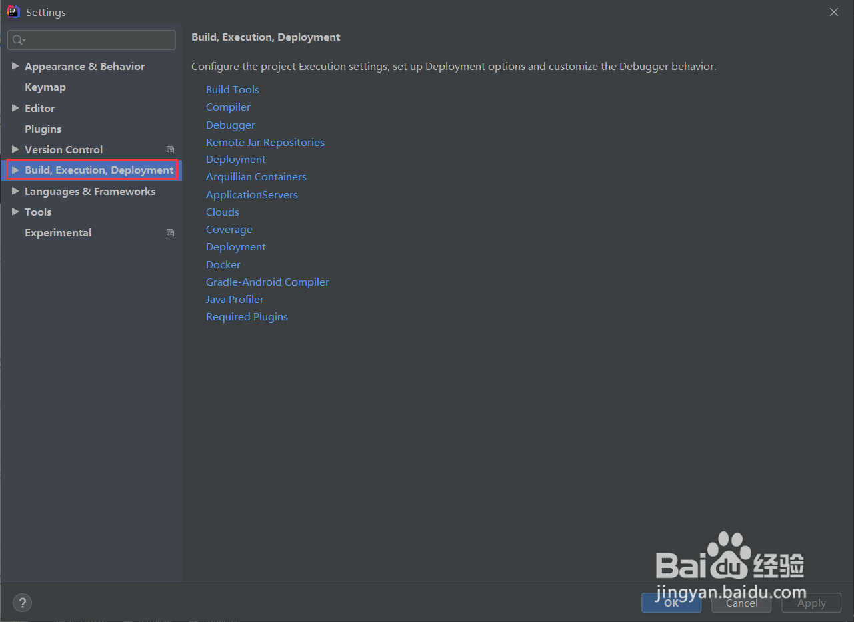The height and width of the screenshot is (622, 854).
Task: Click the Cancel button
Action: point(741,603)
